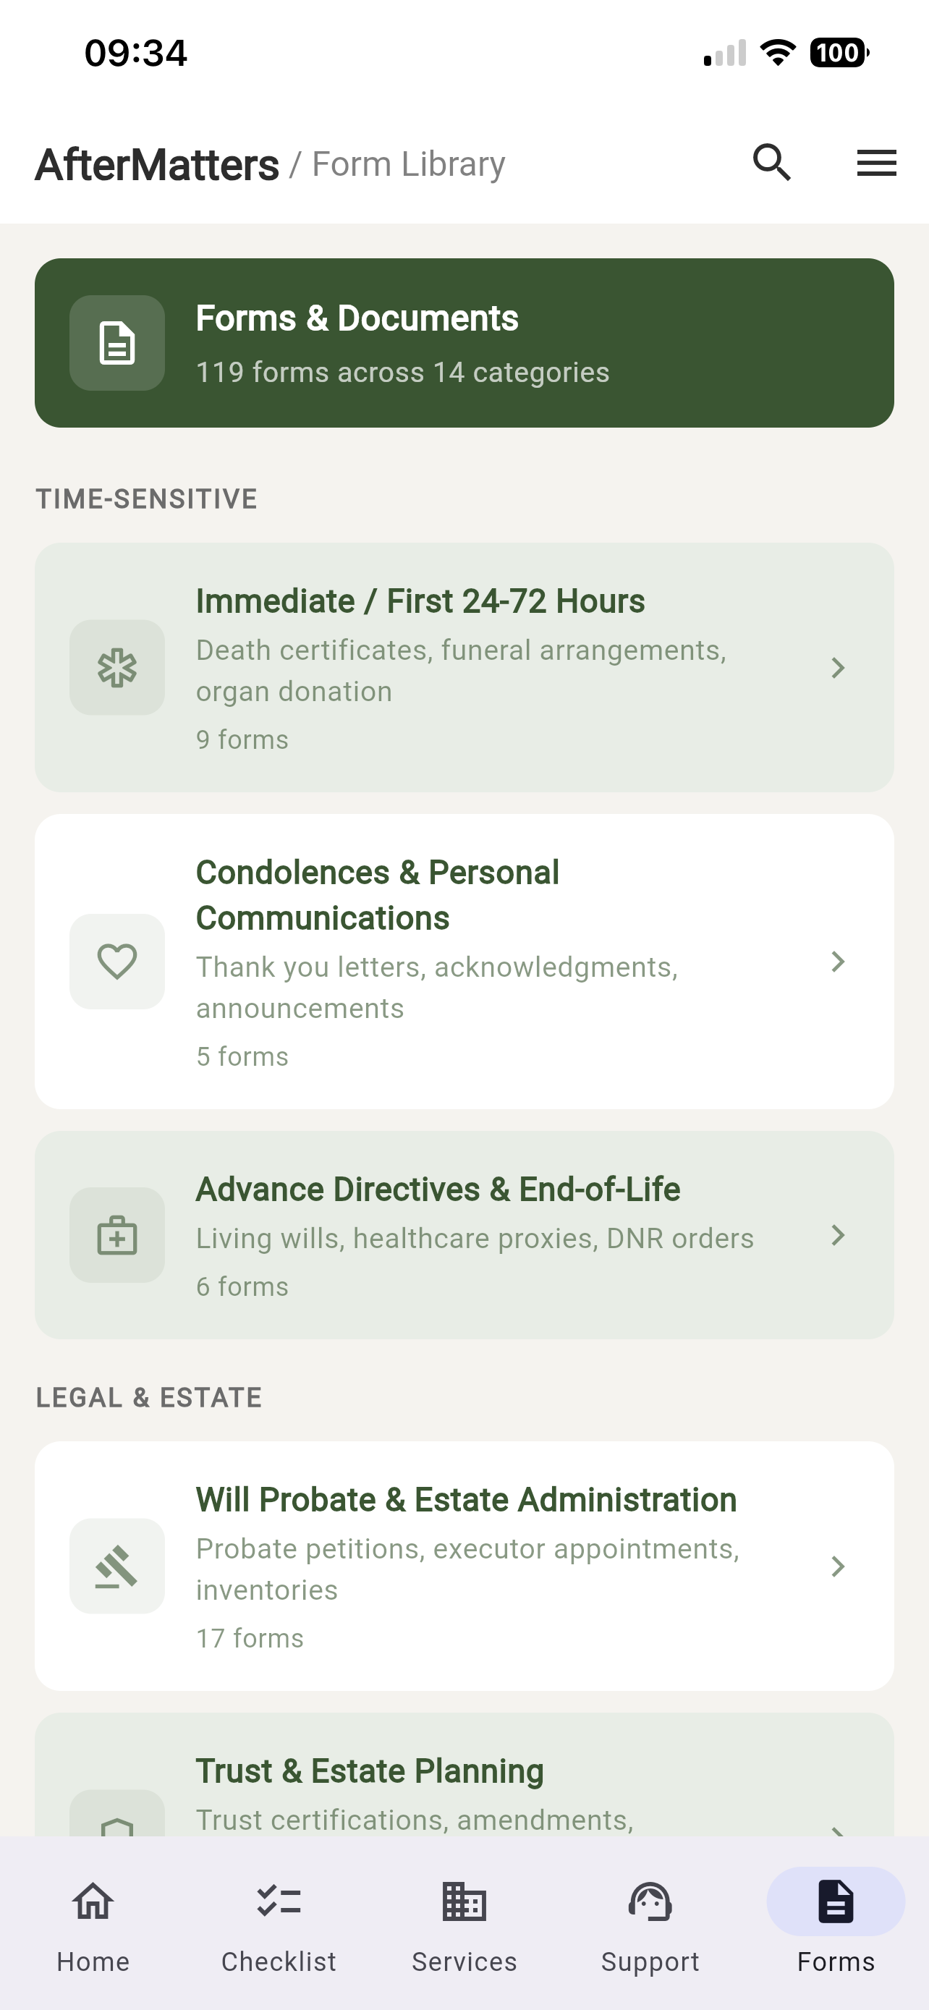Image resolution: width=929 pixels, height=2010 pixels.
Task: Tap the Wi-Fi status icon
Action: click(x=777, y=53)
